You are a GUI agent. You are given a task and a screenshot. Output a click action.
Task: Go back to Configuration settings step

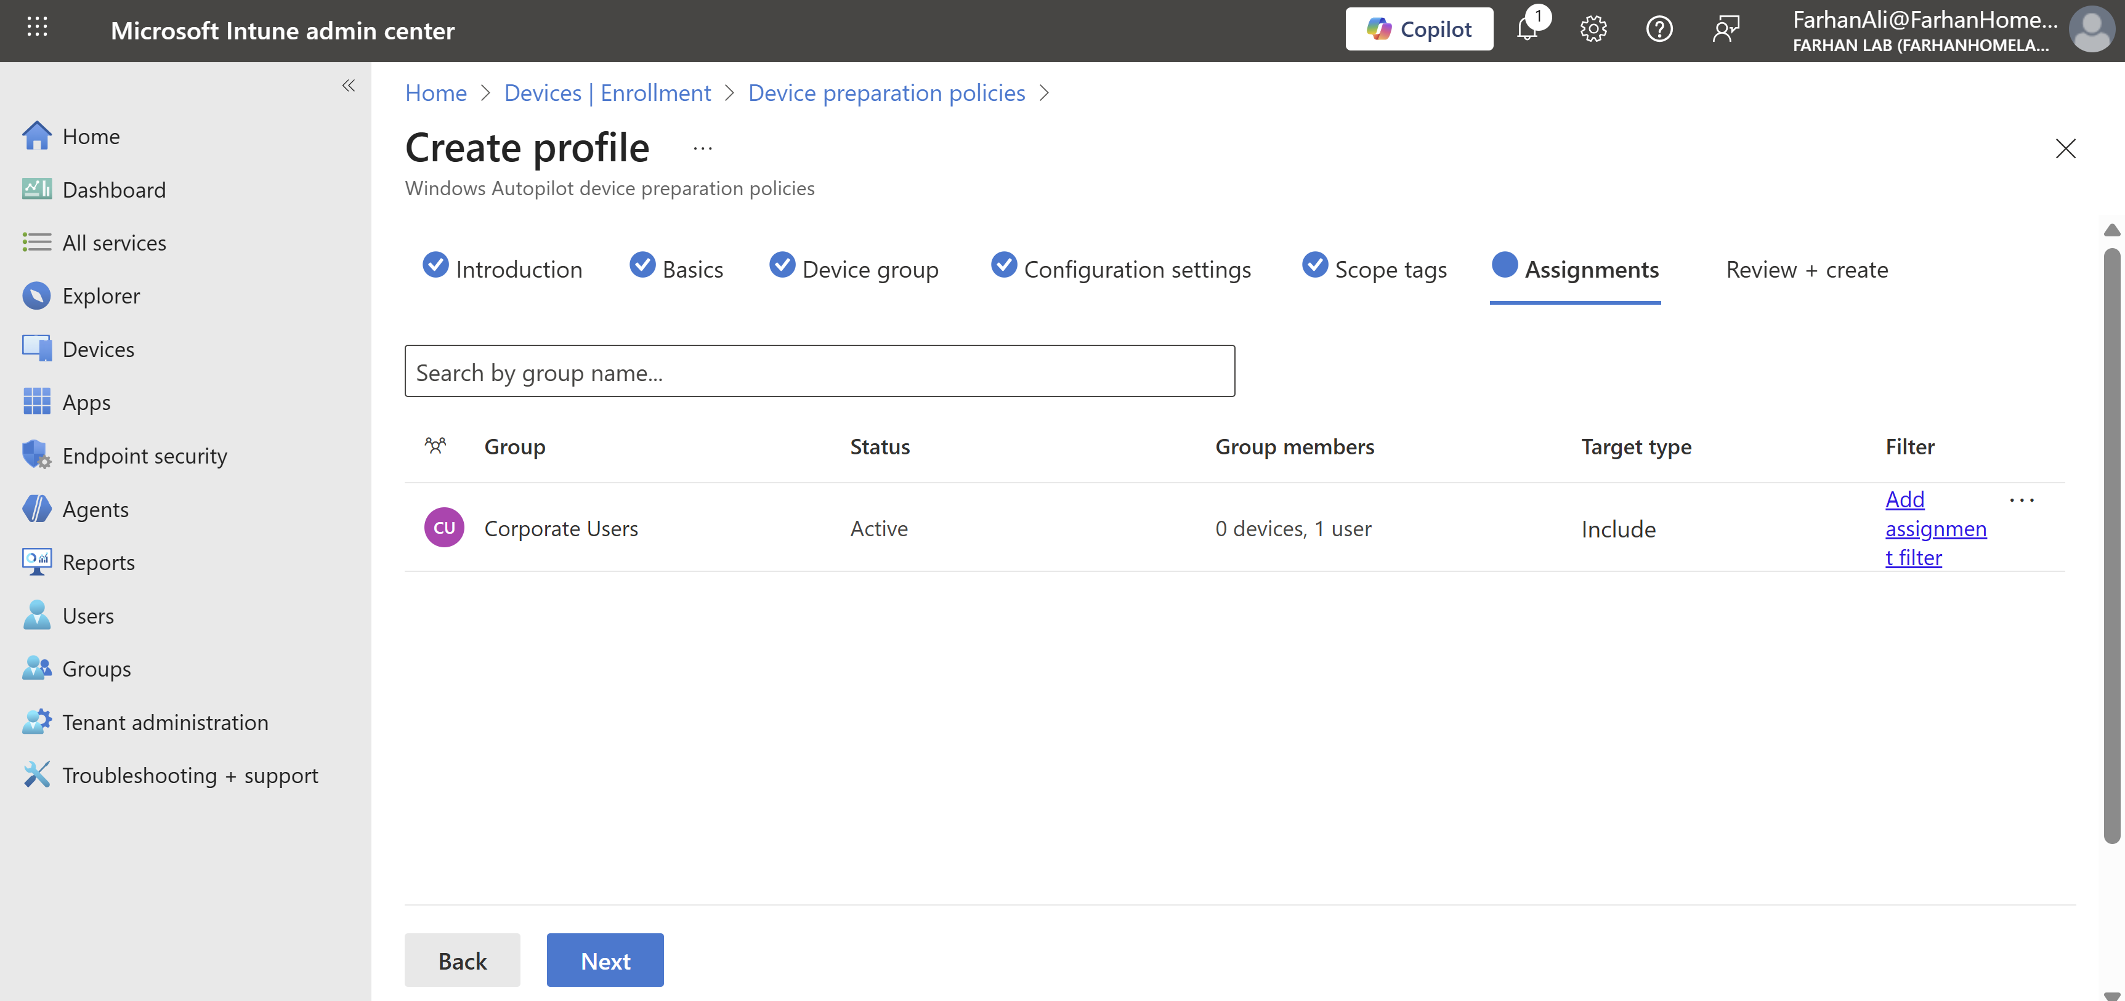(1136, 270)
